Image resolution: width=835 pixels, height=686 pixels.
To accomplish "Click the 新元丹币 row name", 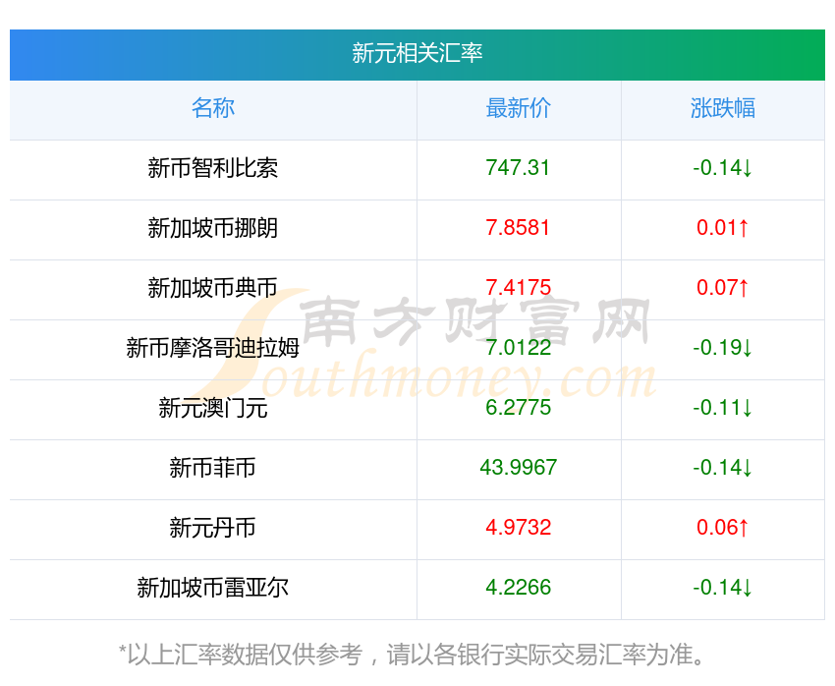I will click(x=213, y=528).
